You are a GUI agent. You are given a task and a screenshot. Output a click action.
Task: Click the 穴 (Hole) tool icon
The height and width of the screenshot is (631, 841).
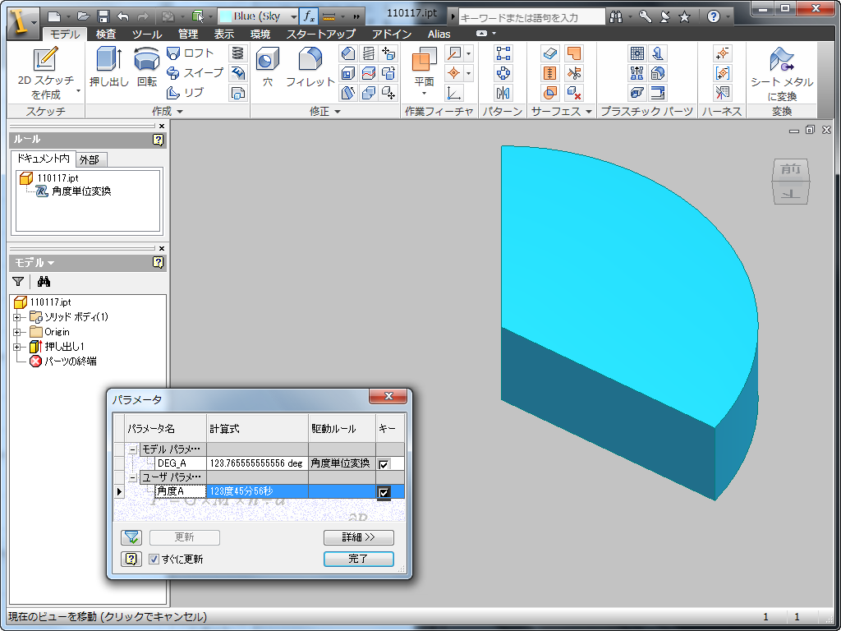[x=267, y=60]
